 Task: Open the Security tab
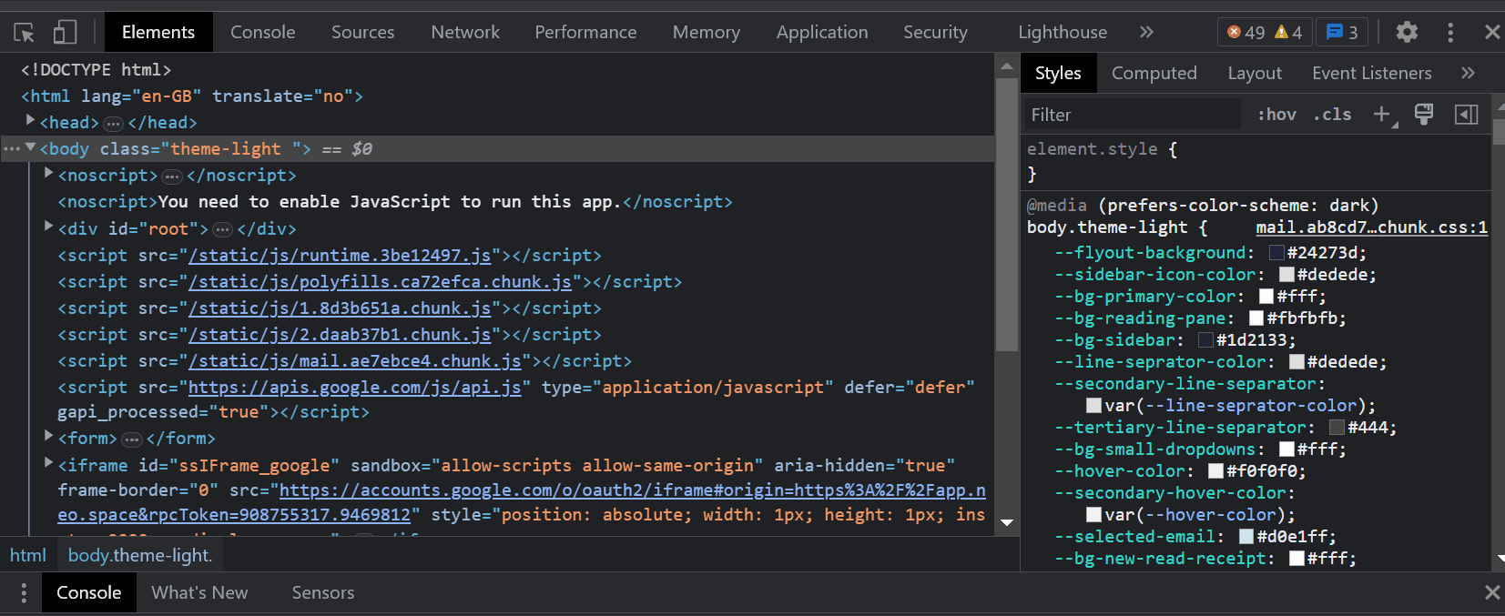click(x=935, y=32)
